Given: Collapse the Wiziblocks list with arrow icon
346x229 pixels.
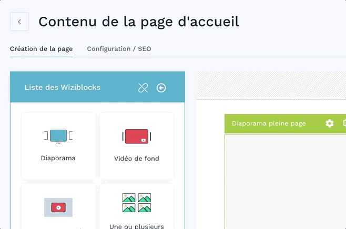Looking at the screenshot, I should (x=161, y=88).
